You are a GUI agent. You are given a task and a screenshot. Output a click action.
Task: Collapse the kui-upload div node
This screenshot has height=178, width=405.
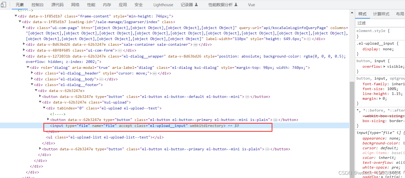40,102
